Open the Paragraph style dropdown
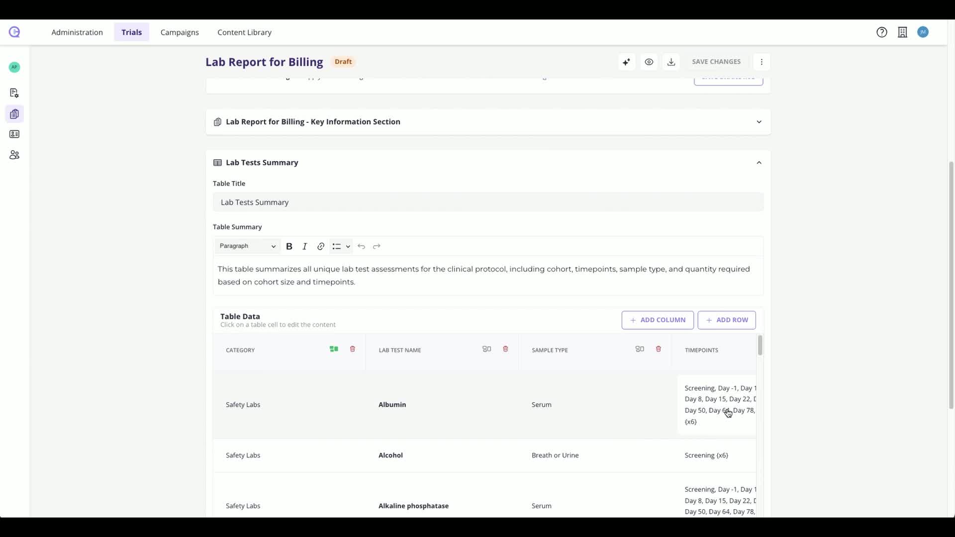Image resolution: width=955 pixels, height=537 pixels. (247, 246)
